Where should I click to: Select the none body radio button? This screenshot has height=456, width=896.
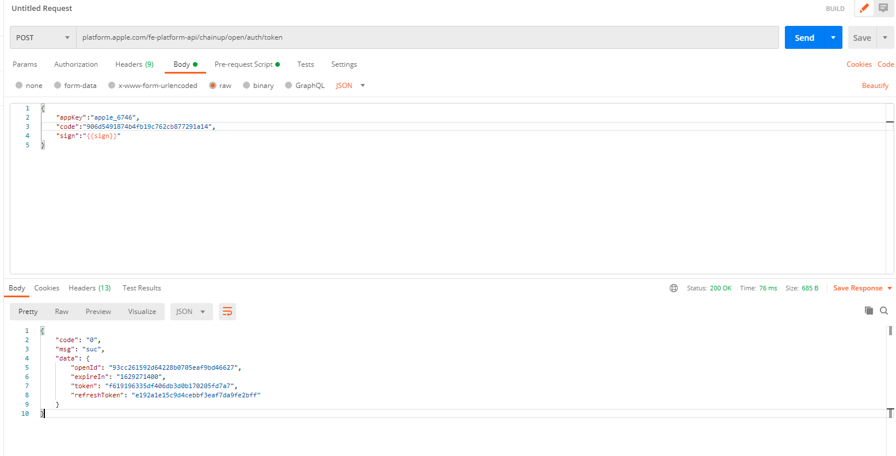click(19, 86)
